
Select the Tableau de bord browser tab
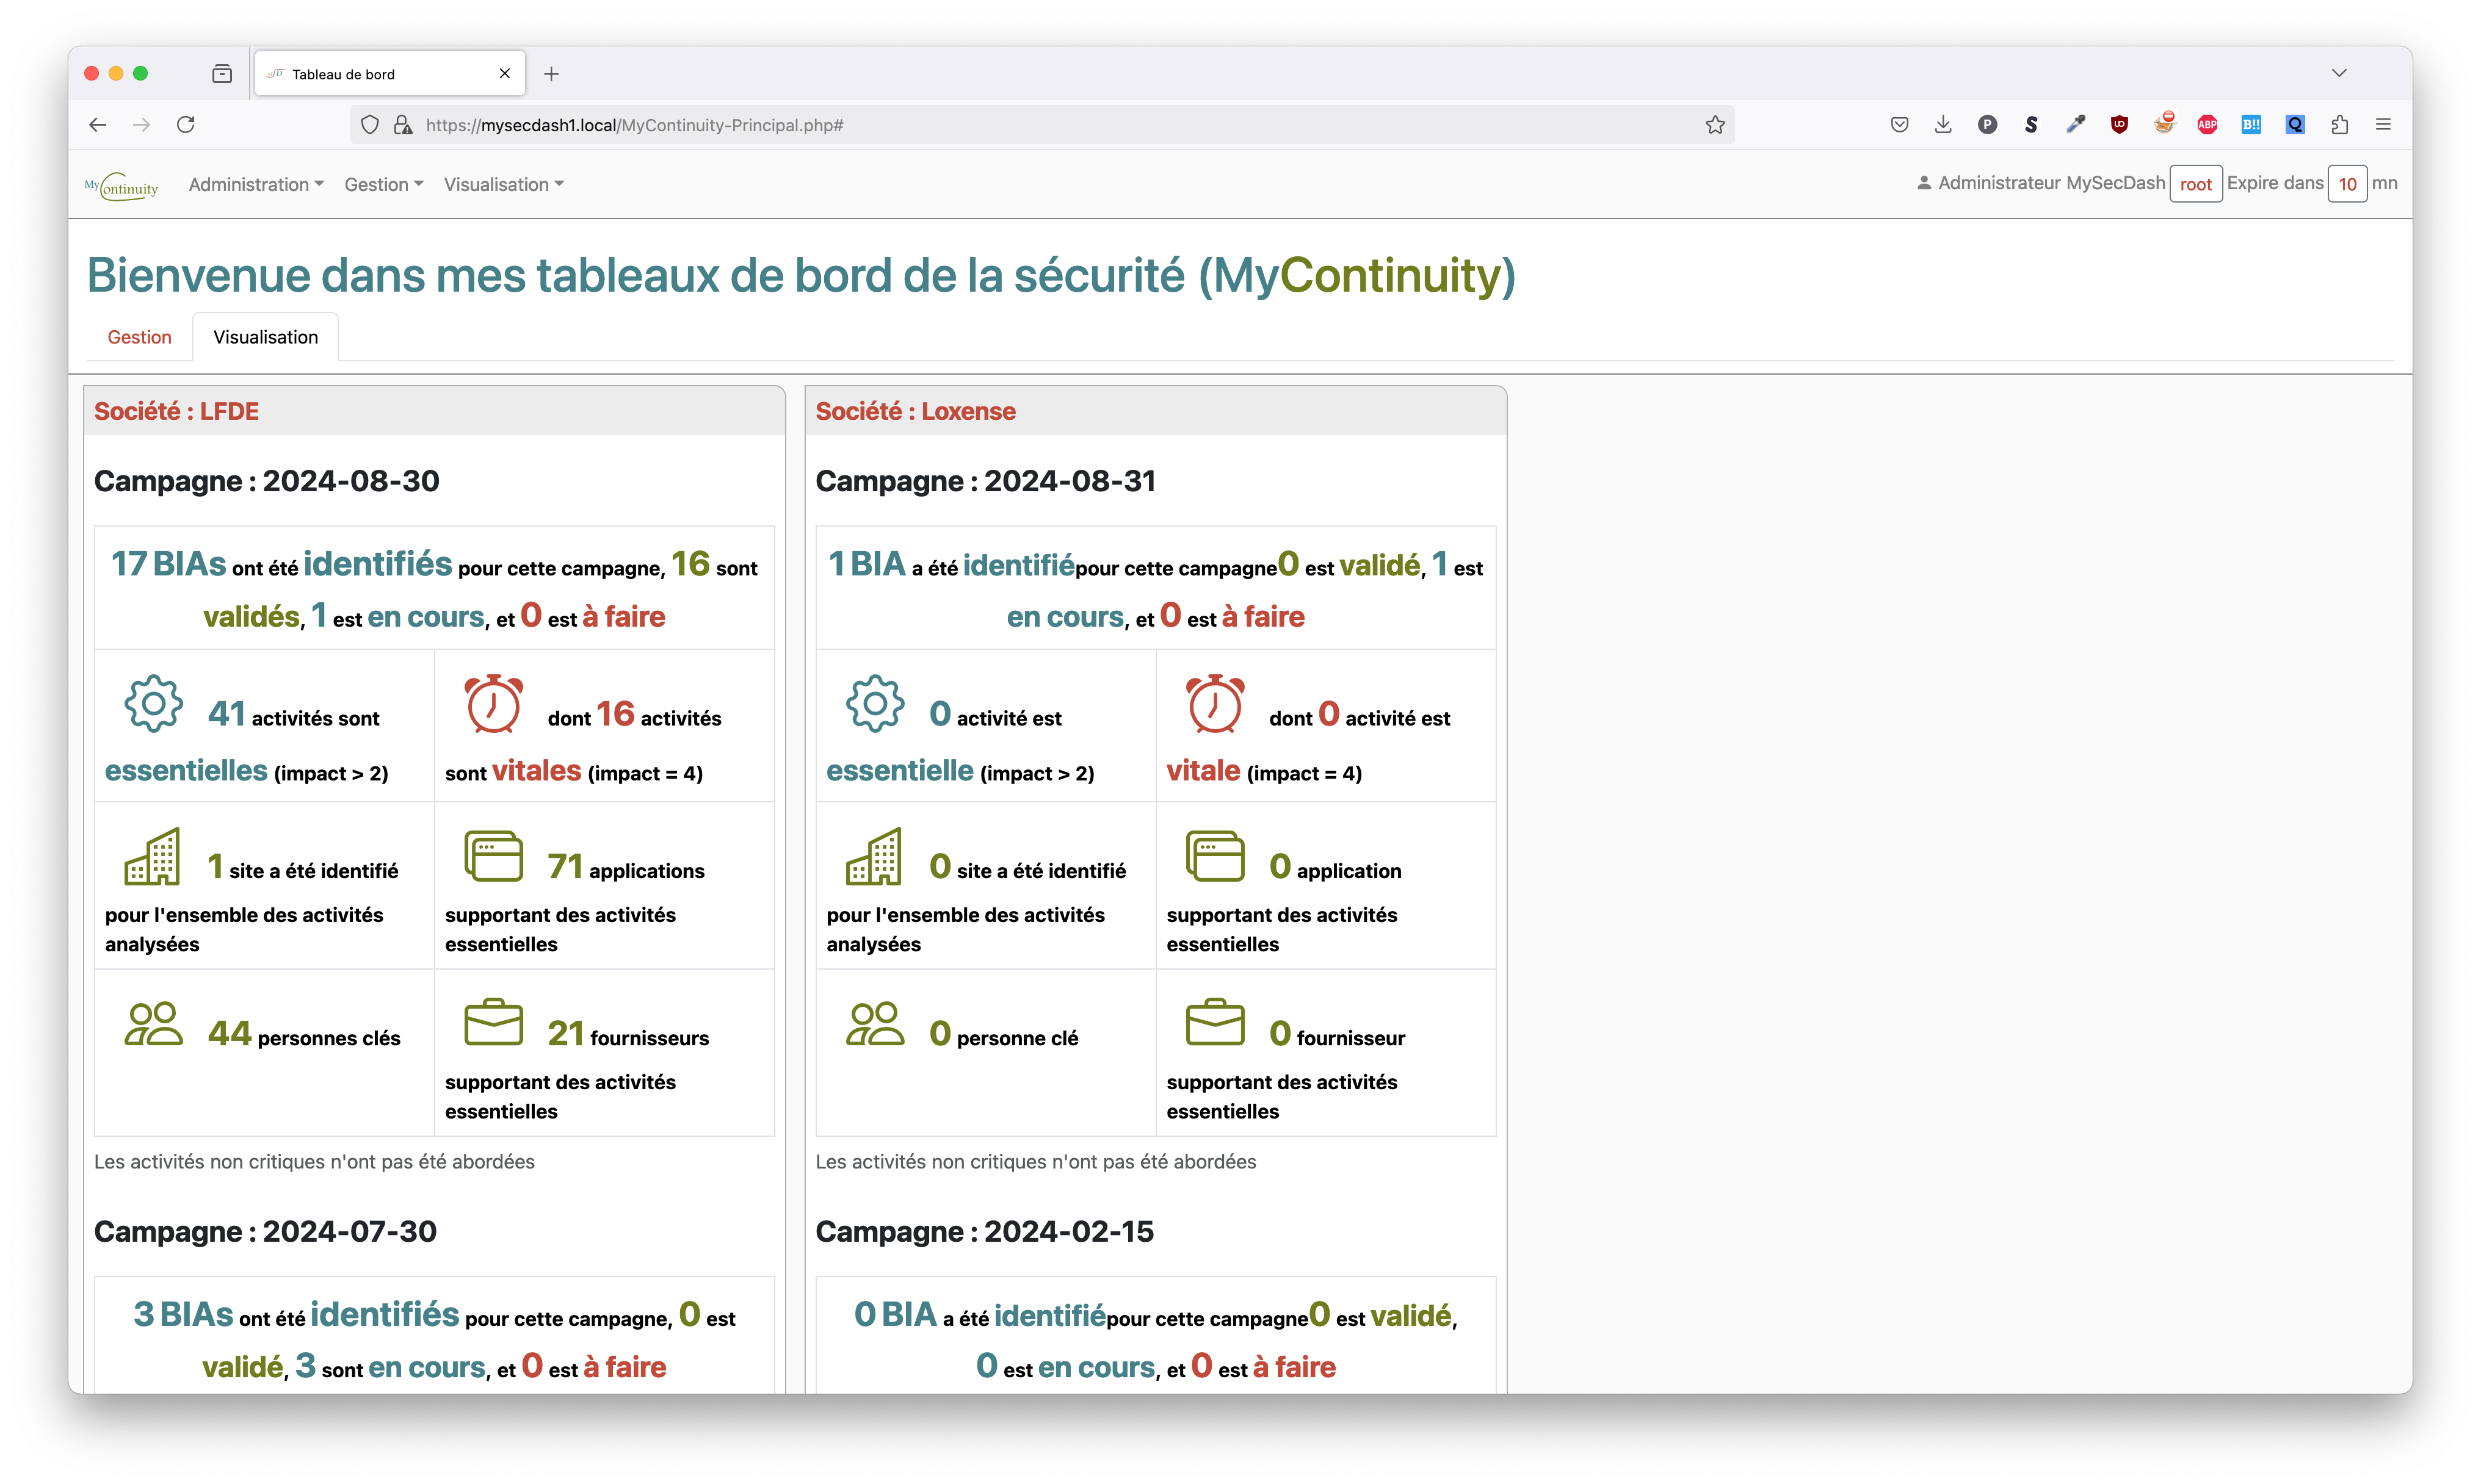390,74
